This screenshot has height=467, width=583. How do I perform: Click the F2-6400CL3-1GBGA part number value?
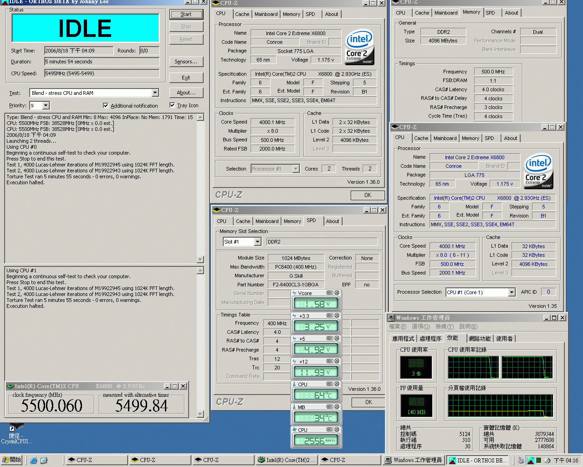coord(296,285)
